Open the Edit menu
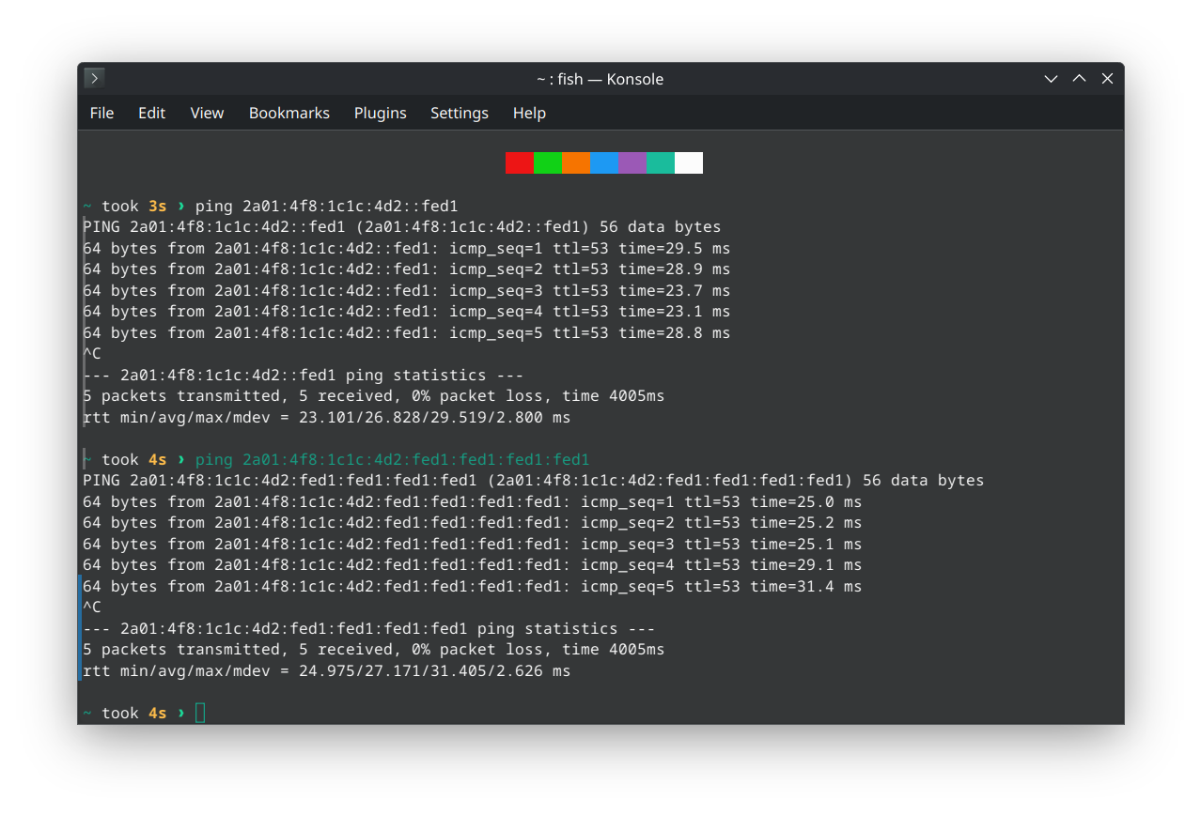1201x815 pixels. (x=151, y=113)
